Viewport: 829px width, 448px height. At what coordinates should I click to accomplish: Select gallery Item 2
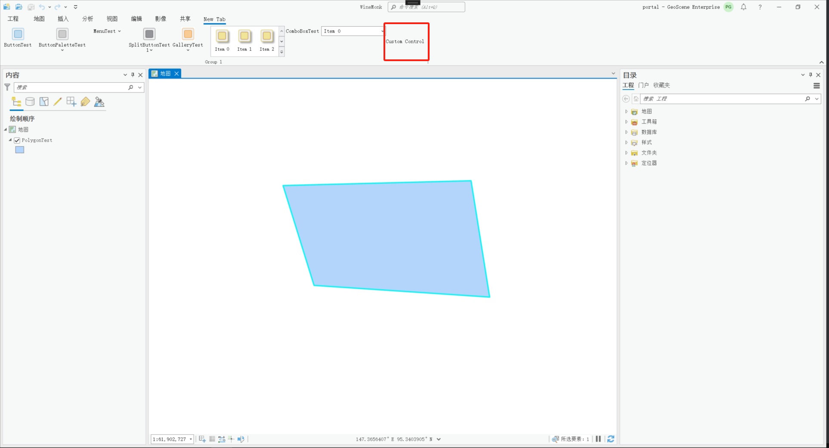(x=267, y=40)
